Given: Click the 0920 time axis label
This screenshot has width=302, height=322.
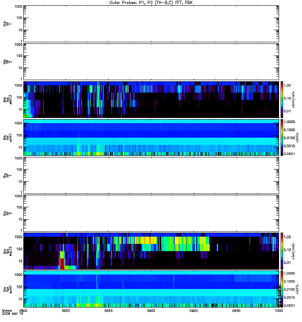Looking at the screenshot, I should pyautogui.click(x=194, y=311).
